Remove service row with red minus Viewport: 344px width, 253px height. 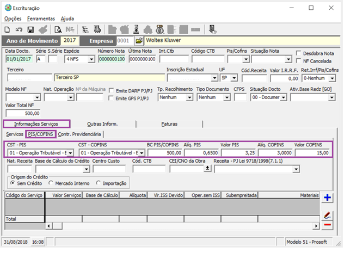pyautogui.click(x=328, y=224)
